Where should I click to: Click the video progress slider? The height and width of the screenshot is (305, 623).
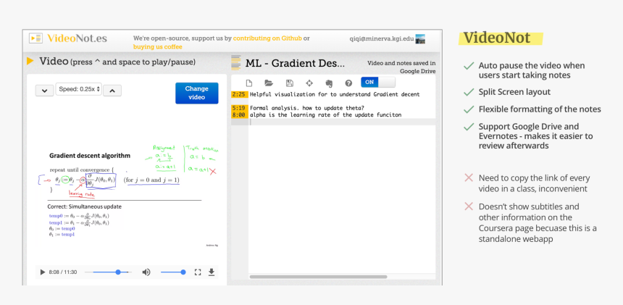coord(109,272)
